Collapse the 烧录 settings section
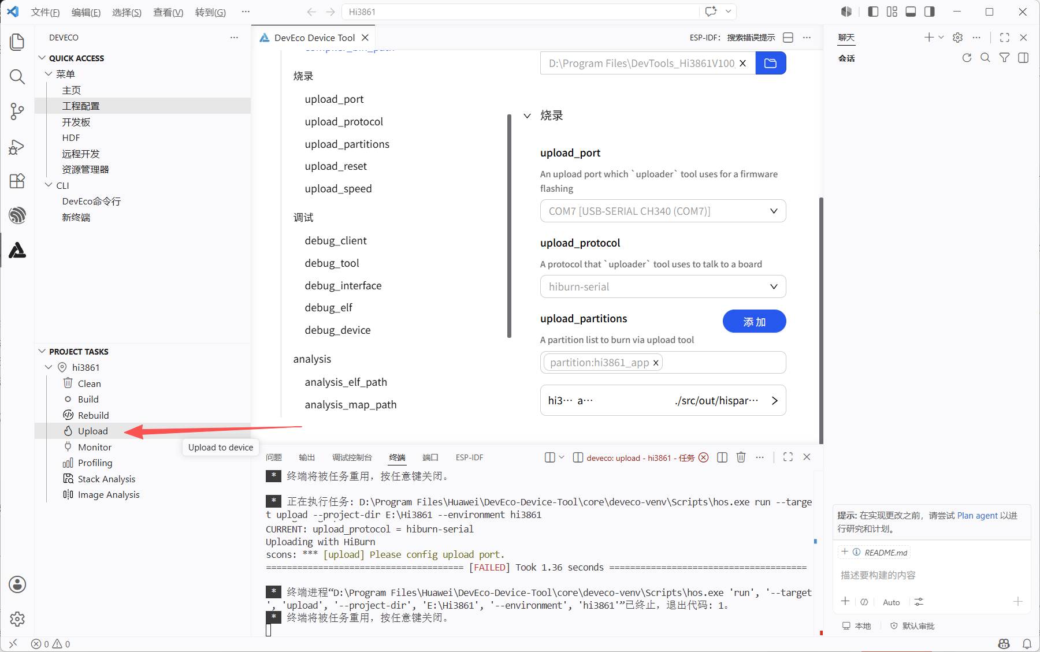The height and width of the screenshot is (652, 1040). (x=527, y=116)
